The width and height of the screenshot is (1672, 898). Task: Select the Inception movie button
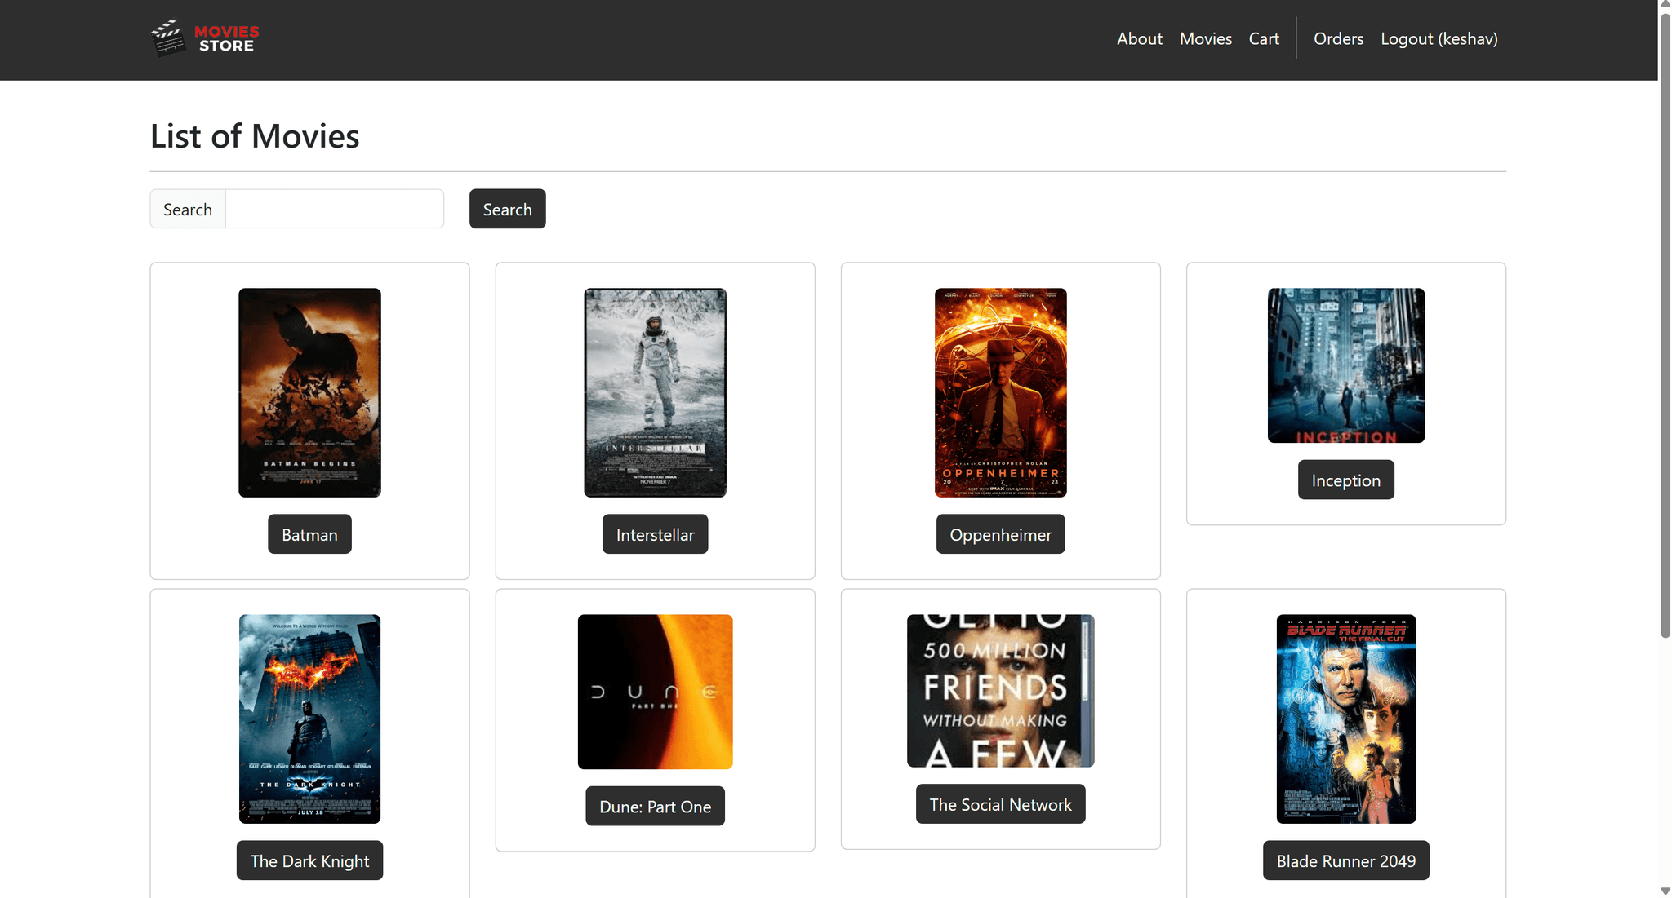tap(1345, 480)
